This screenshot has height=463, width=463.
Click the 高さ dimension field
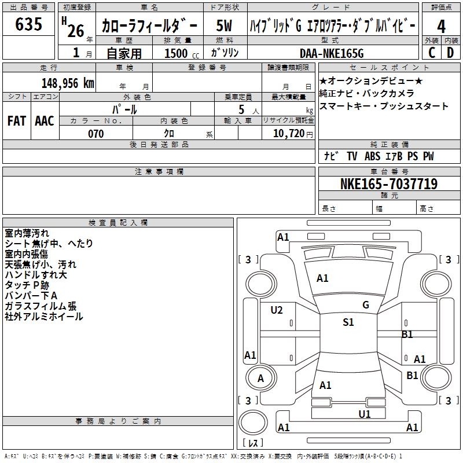pos(438,208)
